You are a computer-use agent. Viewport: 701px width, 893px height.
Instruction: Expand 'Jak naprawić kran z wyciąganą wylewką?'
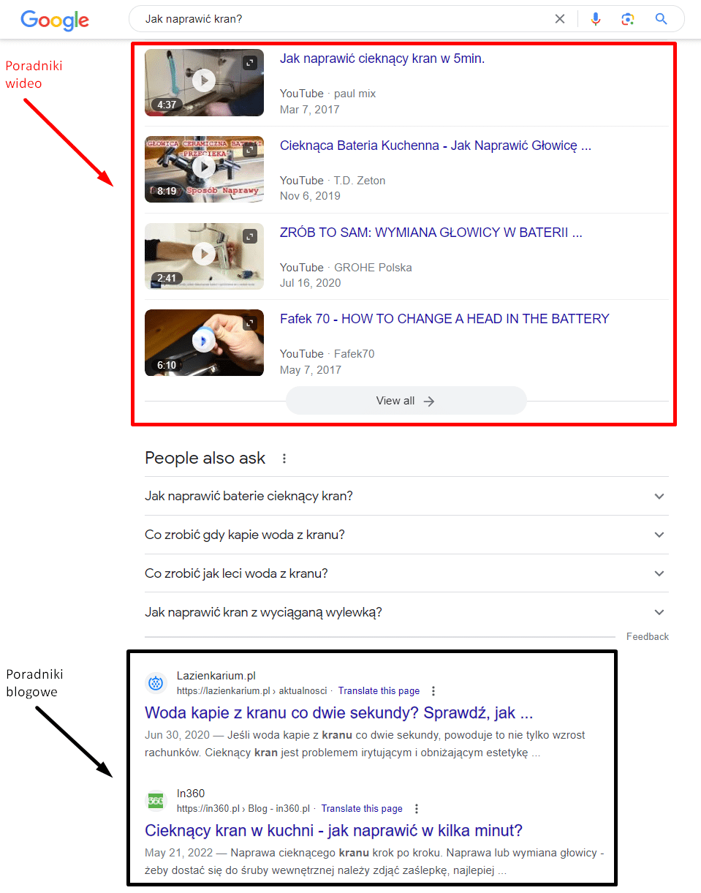(406, 612)
